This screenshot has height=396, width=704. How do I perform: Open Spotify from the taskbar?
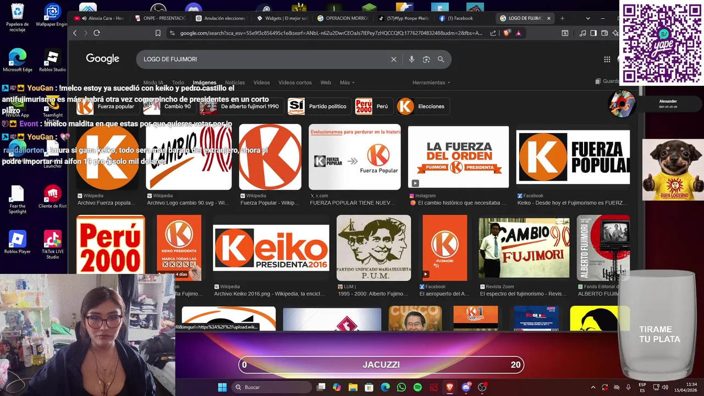[x=417, y=387]
